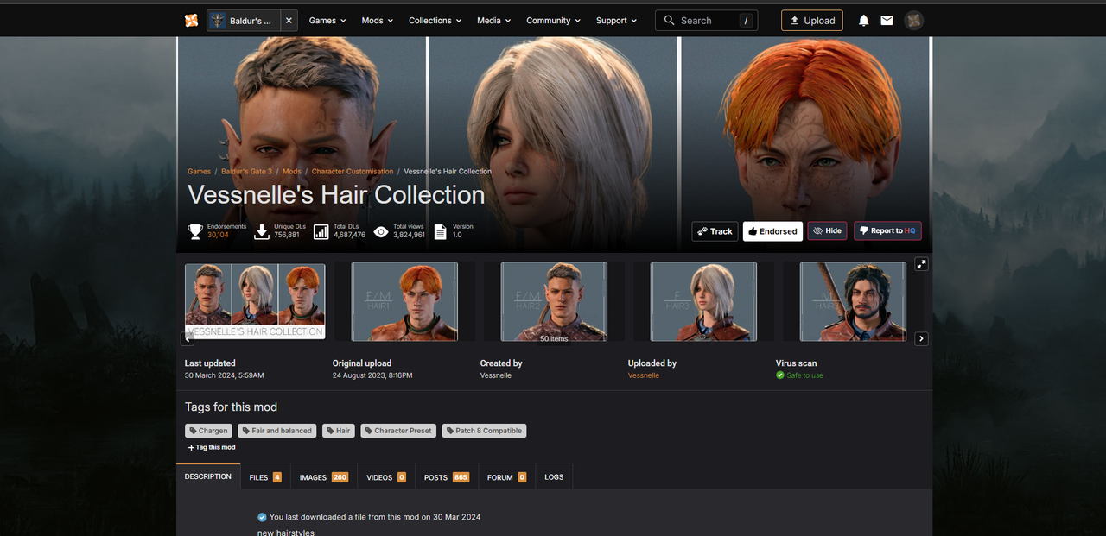Select the F/M Hair2 thumbnail

pos(554,301)
